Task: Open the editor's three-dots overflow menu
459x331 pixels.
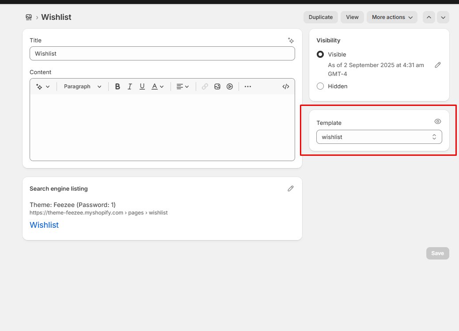Action: pos(248,87)
